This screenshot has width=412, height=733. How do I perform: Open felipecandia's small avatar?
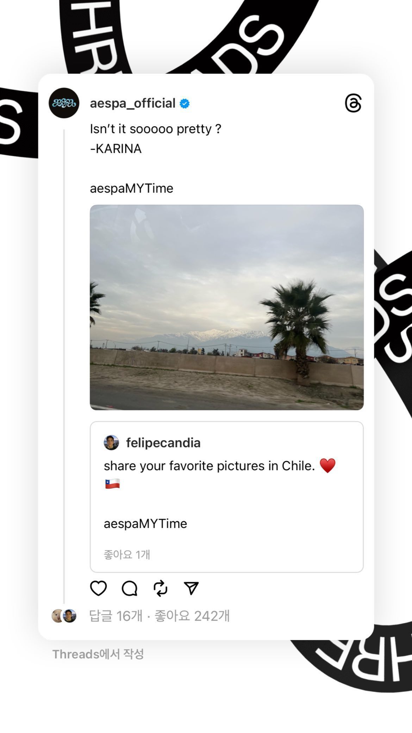click(111, 443)
